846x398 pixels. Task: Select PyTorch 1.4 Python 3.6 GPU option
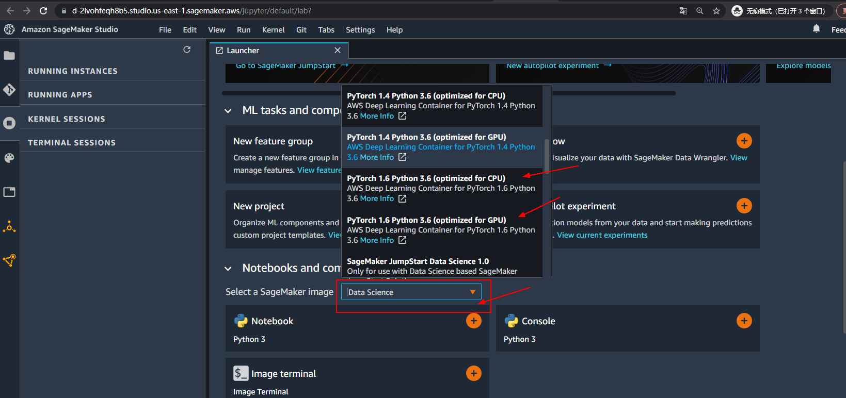click(x=442, y=147)
